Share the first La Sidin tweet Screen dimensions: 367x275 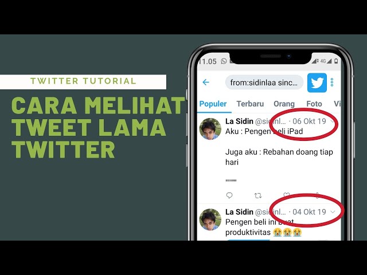317,195
